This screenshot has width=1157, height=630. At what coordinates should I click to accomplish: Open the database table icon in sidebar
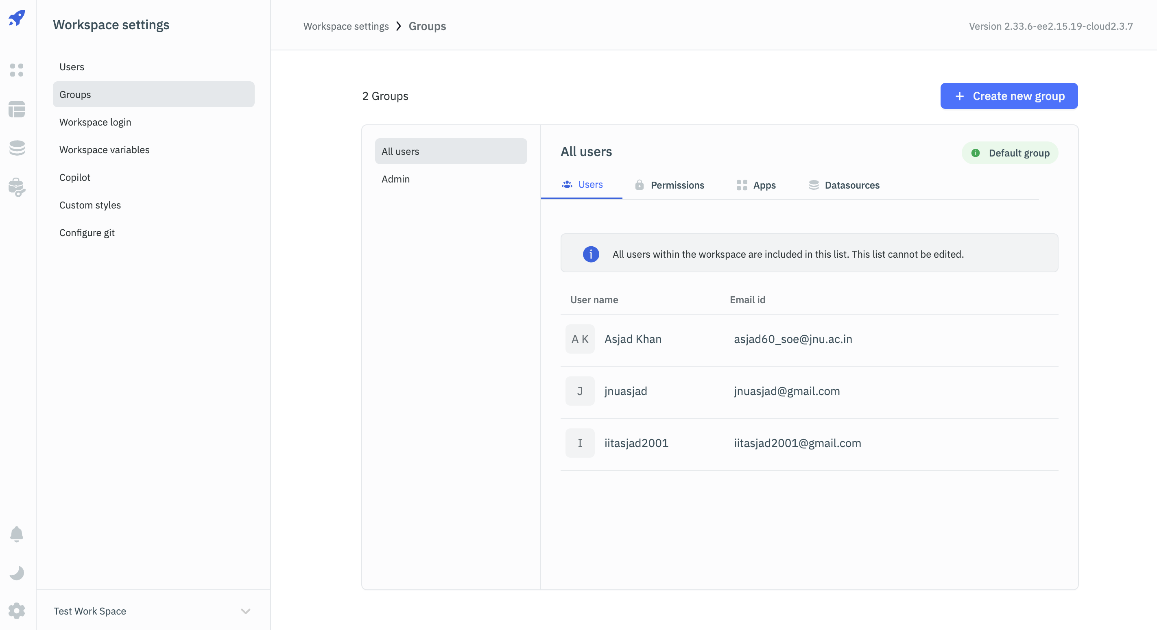[x=17, y=109]
